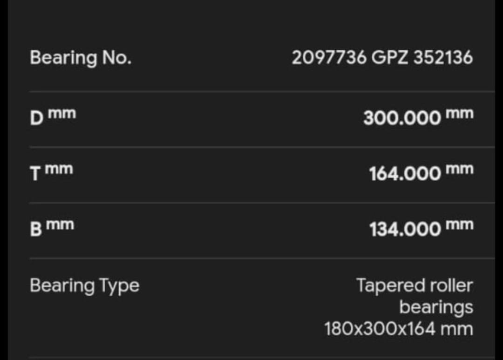This screenshot has width=503, height=360.
Task: Select the 164.000 value
Action: pos(405,174)
